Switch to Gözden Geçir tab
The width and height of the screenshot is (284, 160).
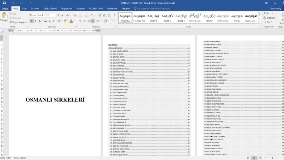(x=96, y=9)
